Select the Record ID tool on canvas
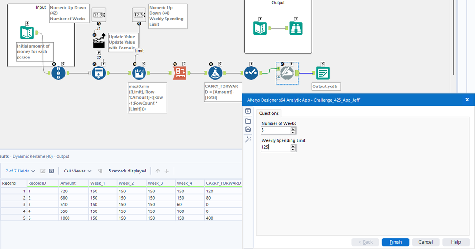Screen dimensions: 475x249 point(58,73)
